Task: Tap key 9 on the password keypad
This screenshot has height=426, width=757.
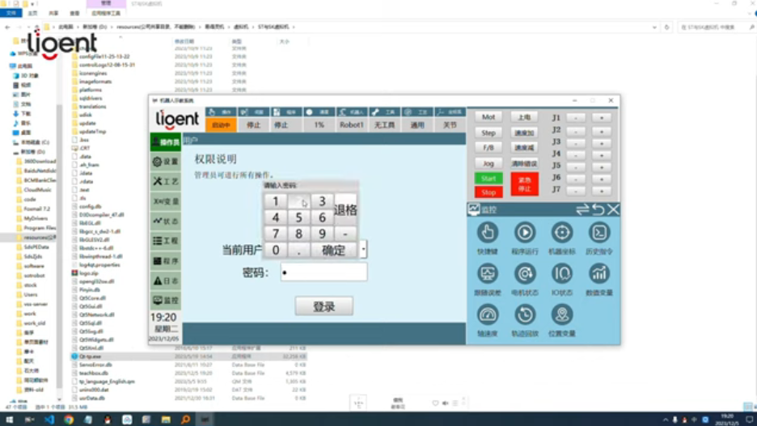Action: [322, 234]
